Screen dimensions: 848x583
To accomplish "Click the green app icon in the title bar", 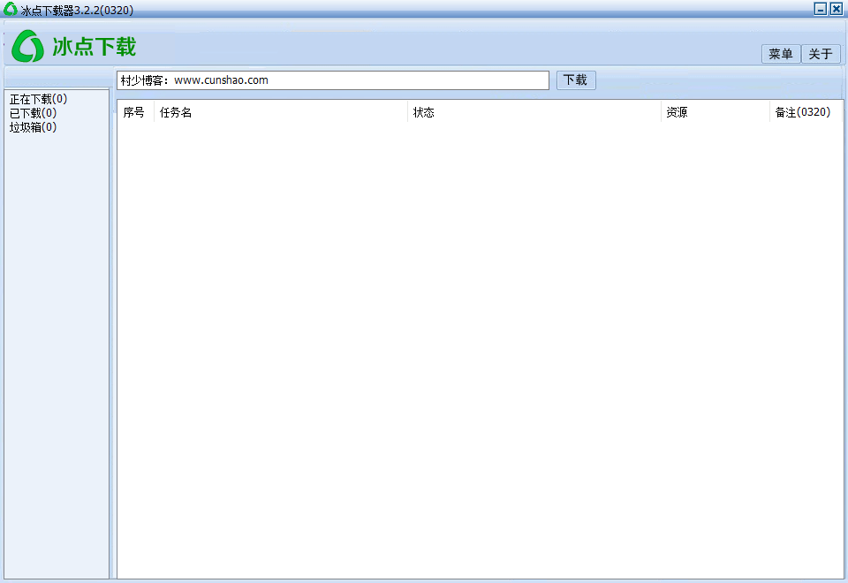I will click(11, 9).
